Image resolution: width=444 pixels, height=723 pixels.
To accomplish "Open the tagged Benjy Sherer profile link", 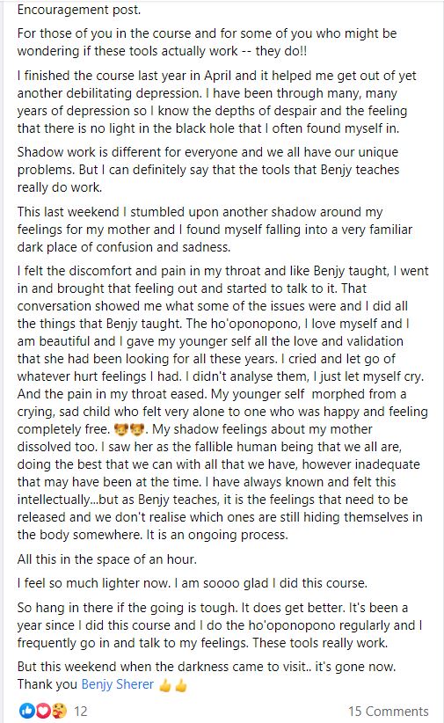I will pos(117,684).
